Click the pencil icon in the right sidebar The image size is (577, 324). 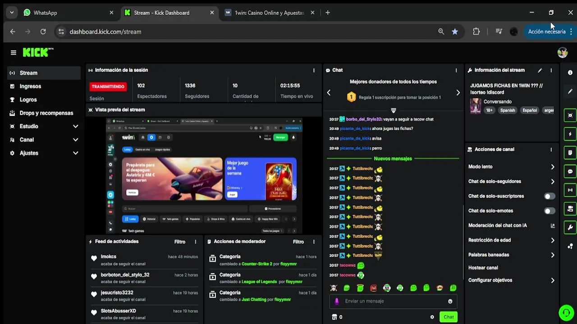[x=570, y=91]
